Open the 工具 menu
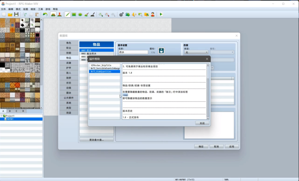 click(40, 9)
